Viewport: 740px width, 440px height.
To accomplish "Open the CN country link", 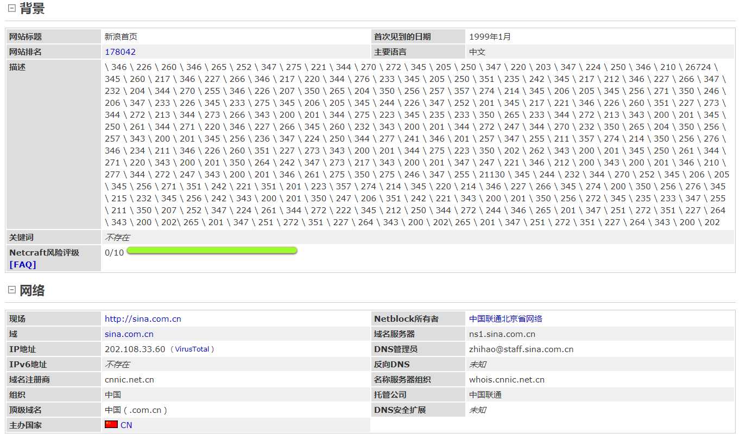I will click(126, 425).
